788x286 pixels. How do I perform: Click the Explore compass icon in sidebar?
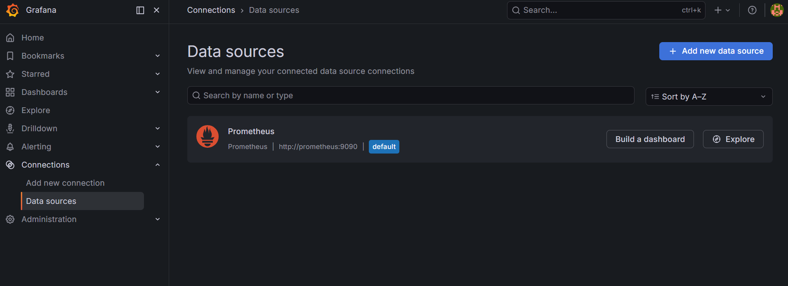point(10,110)
